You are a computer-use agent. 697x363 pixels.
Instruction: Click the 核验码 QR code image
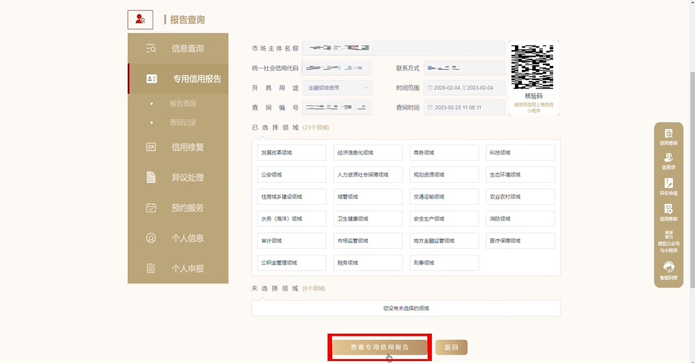(x=533, y=67)
